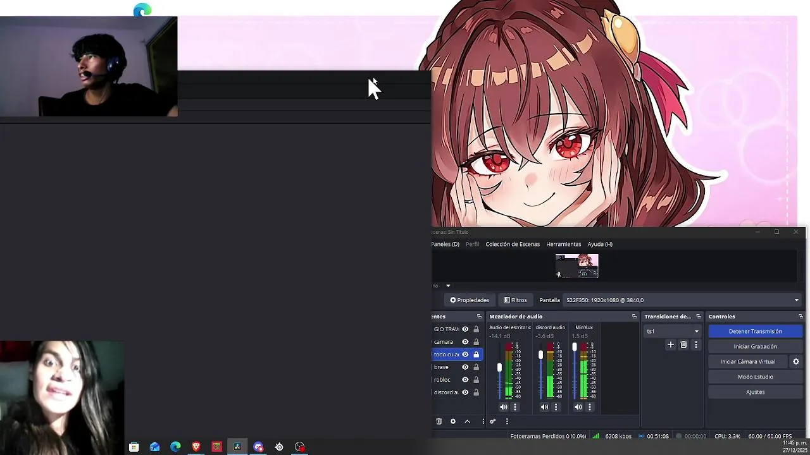810x455 pixels.
Task: Toggle lock on camara source
Action: [476, 341]
